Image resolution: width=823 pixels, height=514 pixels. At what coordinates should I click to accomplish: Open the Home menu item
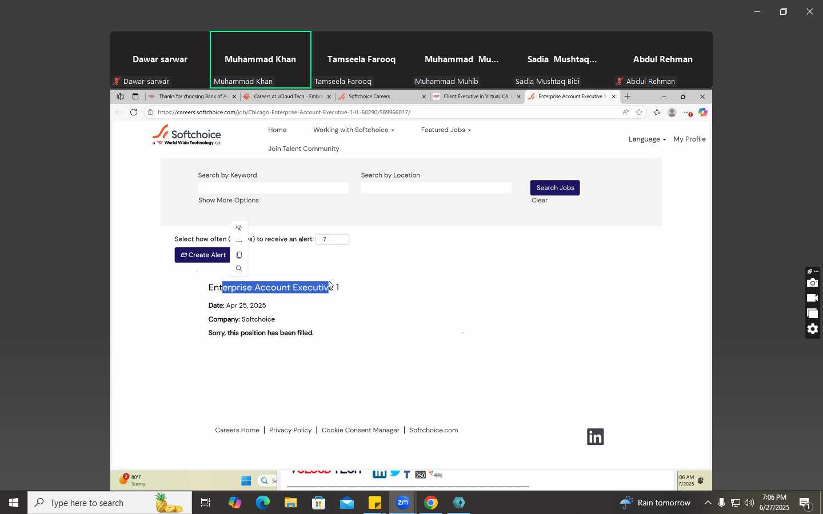(278, 130)
